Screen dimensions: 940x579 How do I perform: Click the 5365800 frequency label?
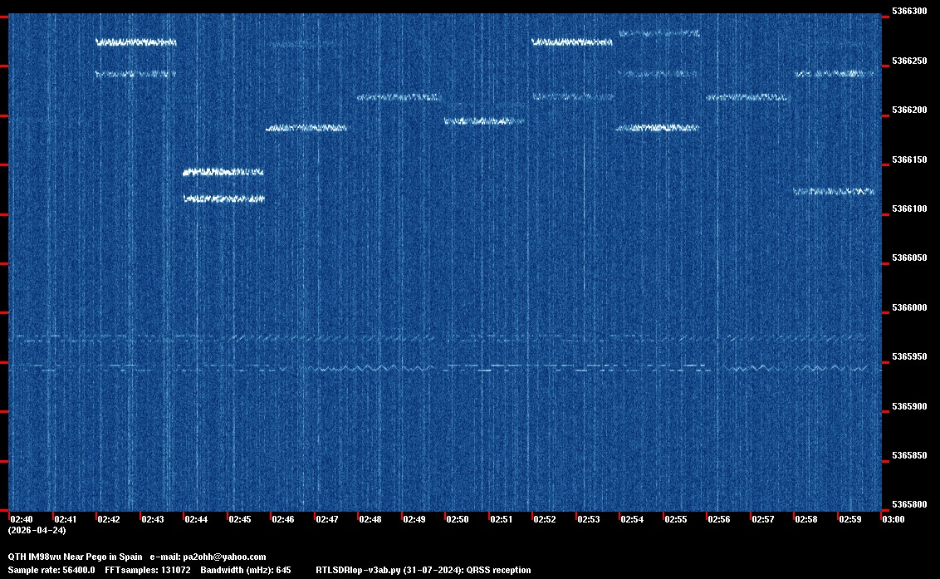tap(908, 505)
